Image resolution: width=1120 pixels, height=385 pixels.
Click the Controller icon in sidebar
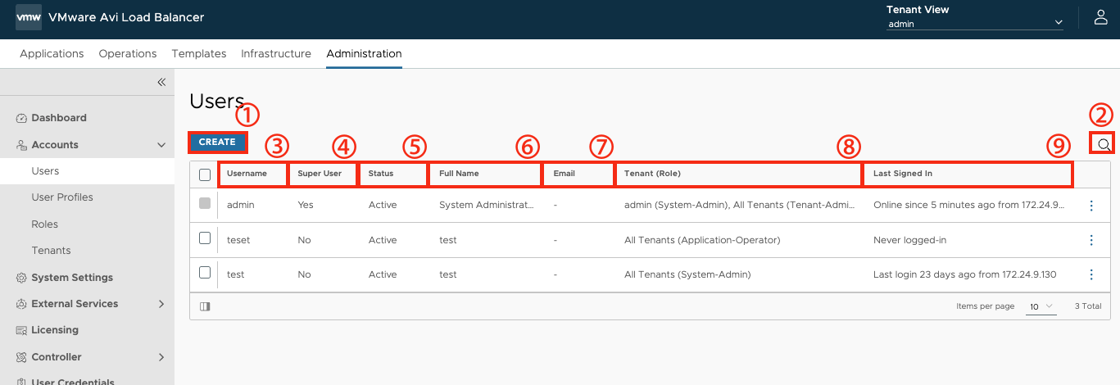[22, 357]
